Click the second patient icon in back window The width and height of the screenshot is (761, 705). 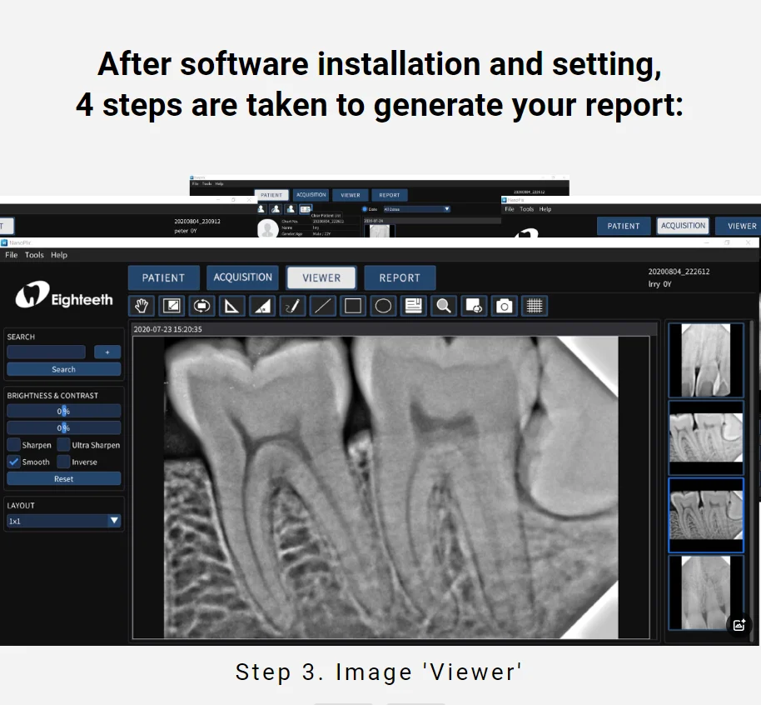click(x=276, y=209)
